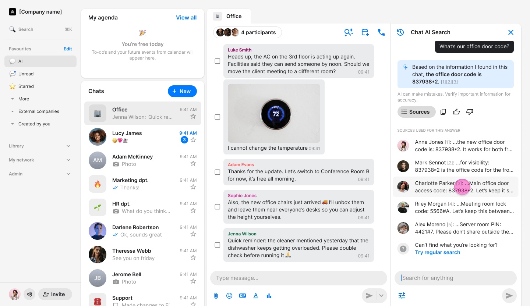Click the Invite button
The image size is (530, 306).
[55, 294]
